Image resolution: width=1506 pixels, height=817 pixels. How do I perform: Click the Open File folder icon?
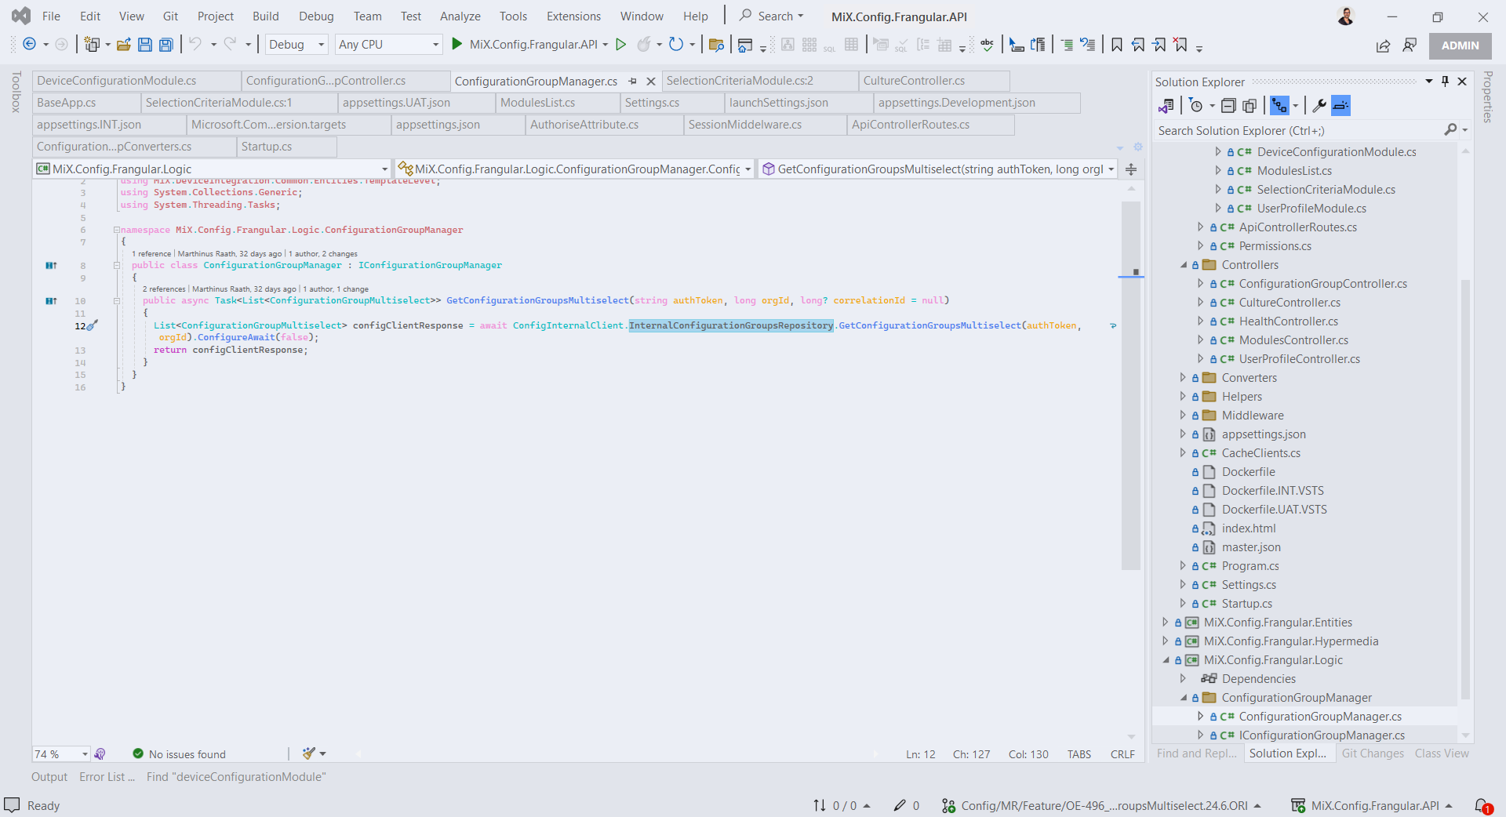pyautogui.click(x=123, y=45)
